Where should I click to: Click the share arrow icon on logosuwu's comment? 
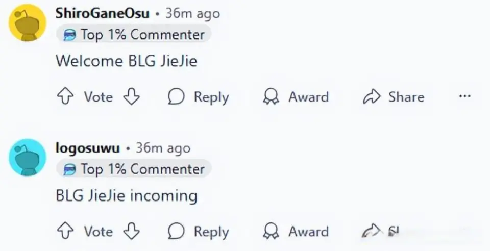click(x=372, y=231)
